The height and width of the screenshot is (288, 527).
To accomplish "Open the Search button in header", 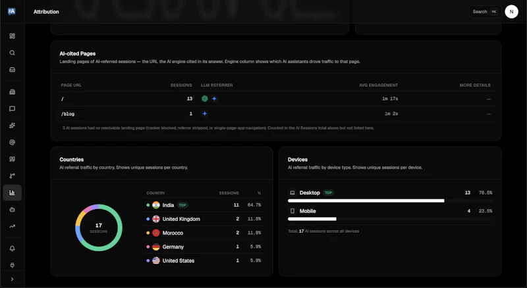I will tap(485, 12).
